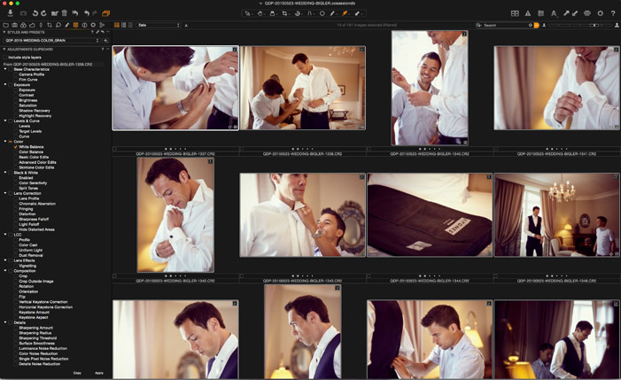621x380 pixels.
Task: Click the Import images download icon
Action: tap(10, 13)
